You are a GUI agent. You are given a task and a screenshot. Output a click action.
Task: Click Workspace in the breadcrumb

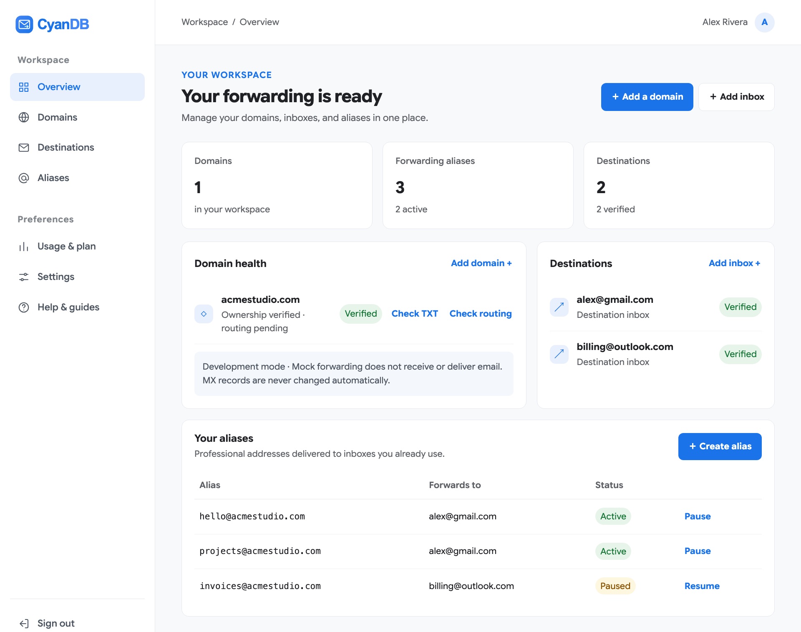204,22
